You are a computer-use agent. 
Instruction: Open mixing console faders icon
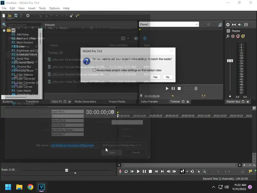[246, 25]
